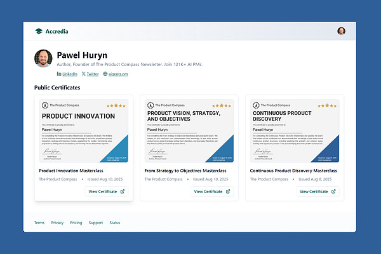Image resolution: width=381 pixels, height=254 pixels.
Task: Click the compass logo on the Continuous Discovery certificate
Action: pos(256,105)
